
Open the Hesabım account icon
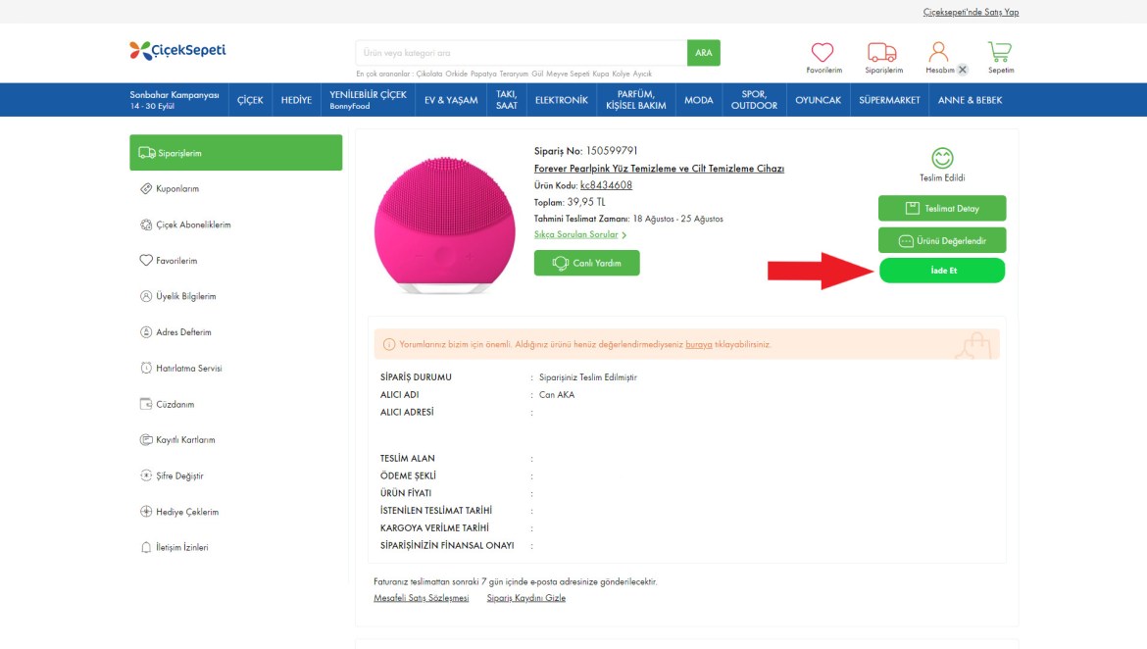(x=938, y=52)
